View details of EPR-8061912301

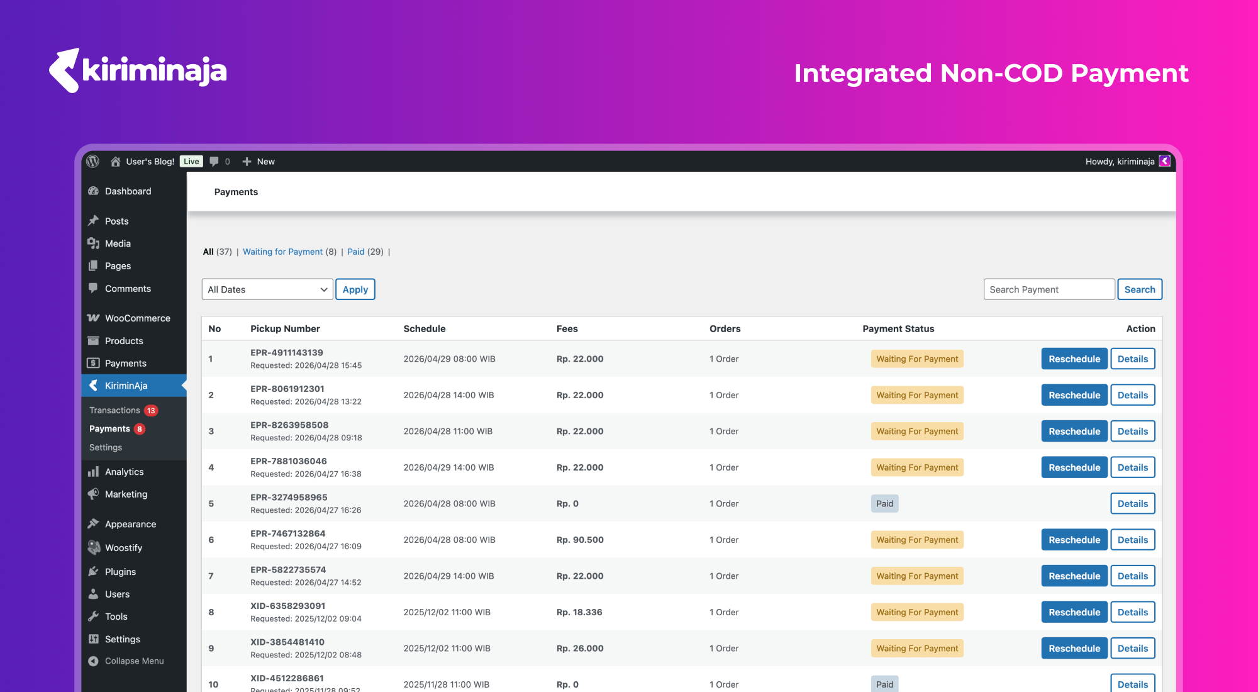coord(1133,395)
